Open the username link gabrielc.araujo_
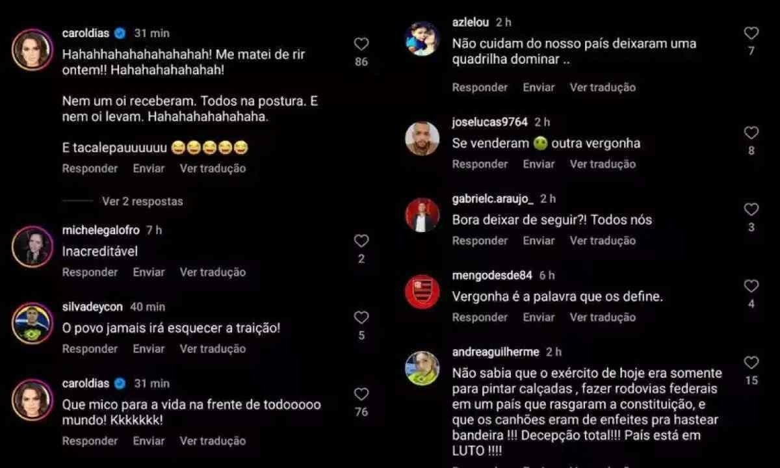This screenshot has width=780, height=468. click(493, 199)
